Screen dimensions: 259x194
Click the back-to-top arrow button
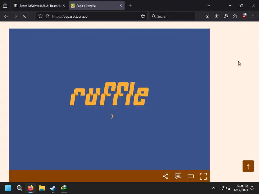(248, 166)
